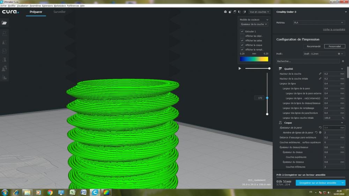Open the Marketplace menu
This screenshot has height=196, width=349.
tap(60, 6)
